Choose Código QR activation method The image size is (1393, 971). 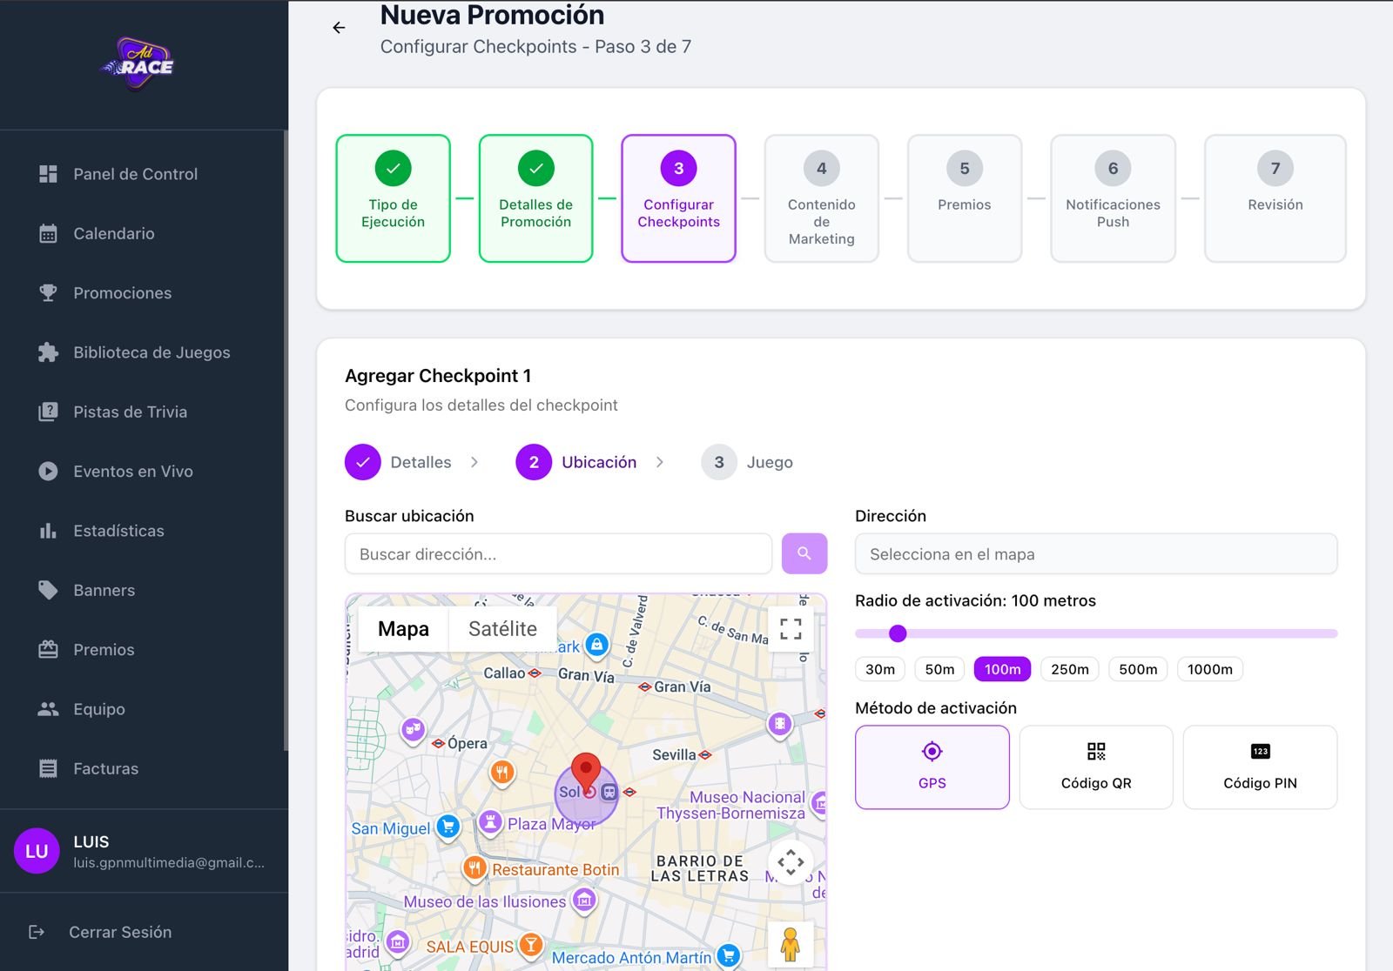click(1095, 767)
